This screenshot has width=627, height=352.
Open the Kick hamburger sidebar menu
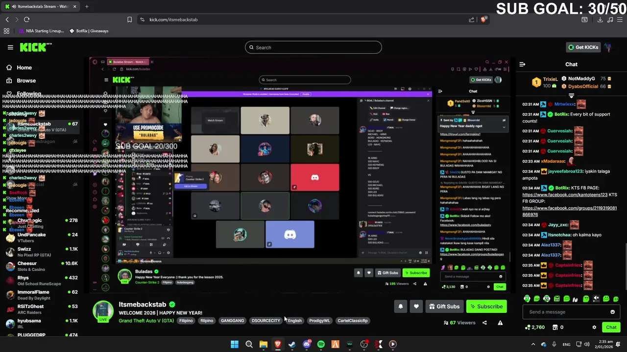pyautogui.click(x=10, y=47)
